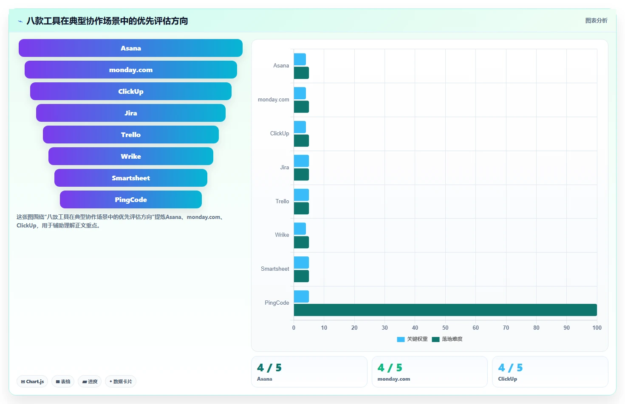The height and width of the screenshot is (404, 625).
Task: Toggle the 关键权重 legend swatch
Action: pyautogui.click(x=401, y=339)
